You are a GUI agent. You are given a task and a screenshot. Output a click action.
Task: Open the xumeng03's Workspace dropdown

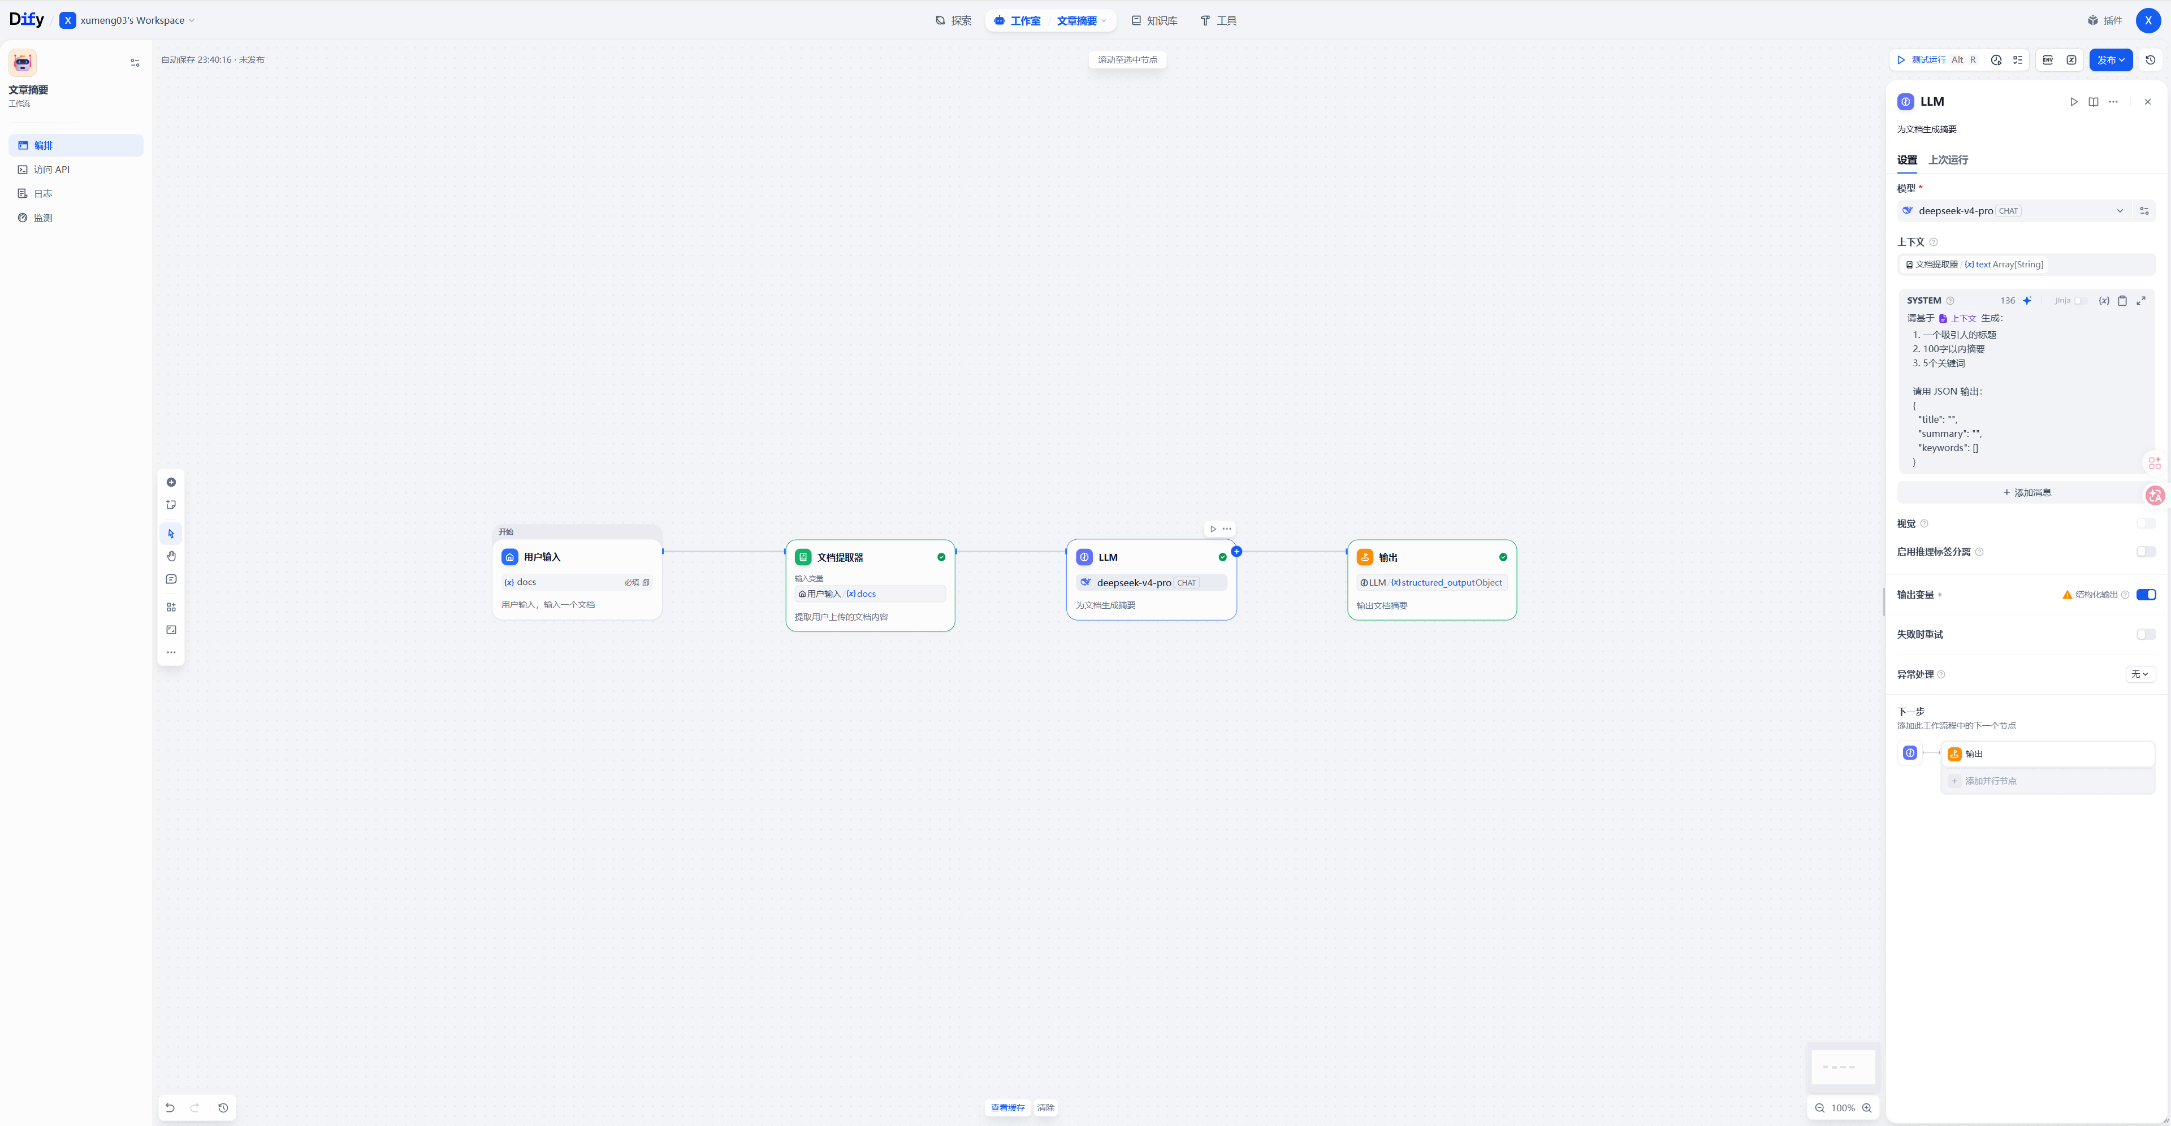(x=127, y=20)
